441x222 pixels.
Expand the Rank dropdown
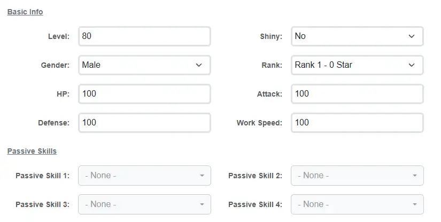357,65
